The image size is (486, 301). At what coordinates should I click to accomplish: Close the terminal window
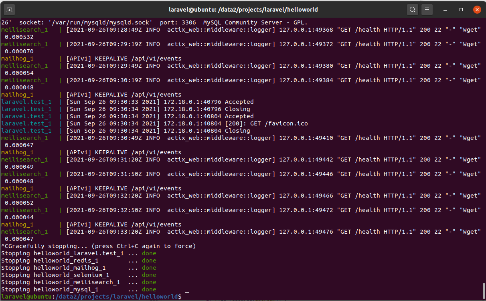(477, 9)
